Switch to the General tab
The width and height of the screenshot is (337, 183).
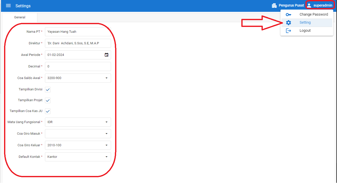pyautogui.click(x=20, y=17)
